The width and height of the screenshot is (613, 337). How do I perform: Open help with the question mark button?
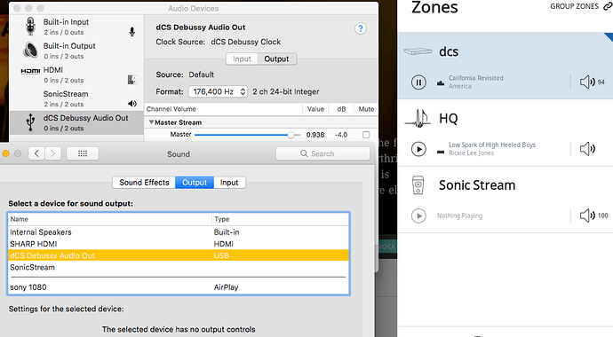[x=361, y=28]
